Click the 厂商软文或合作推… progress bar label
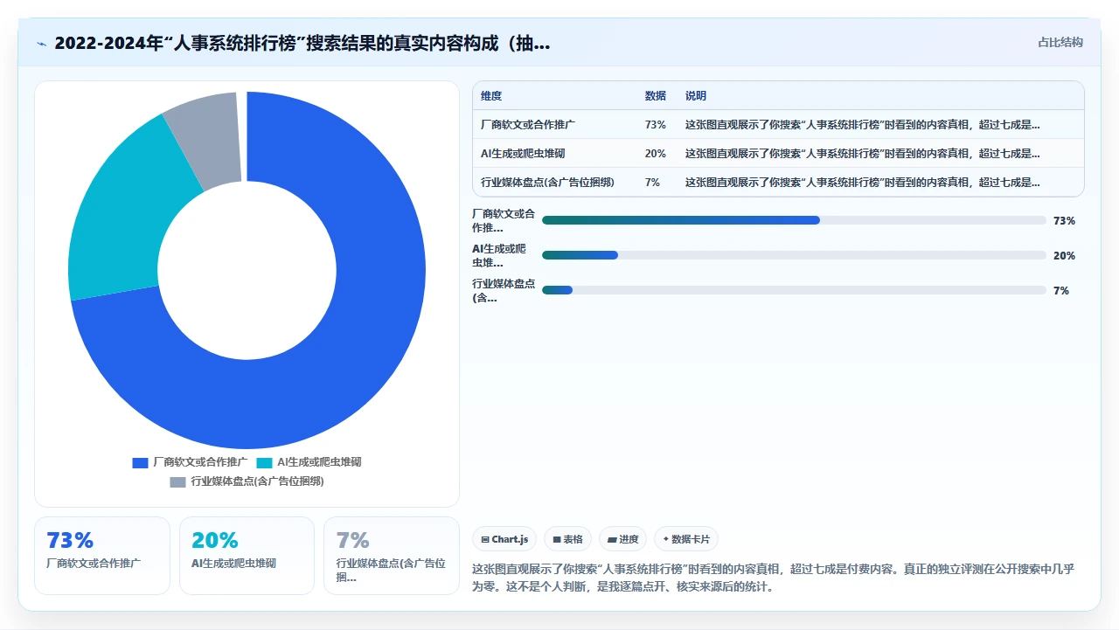The width and height of the screenshot is (1119, 630). [x=504, y=220]
